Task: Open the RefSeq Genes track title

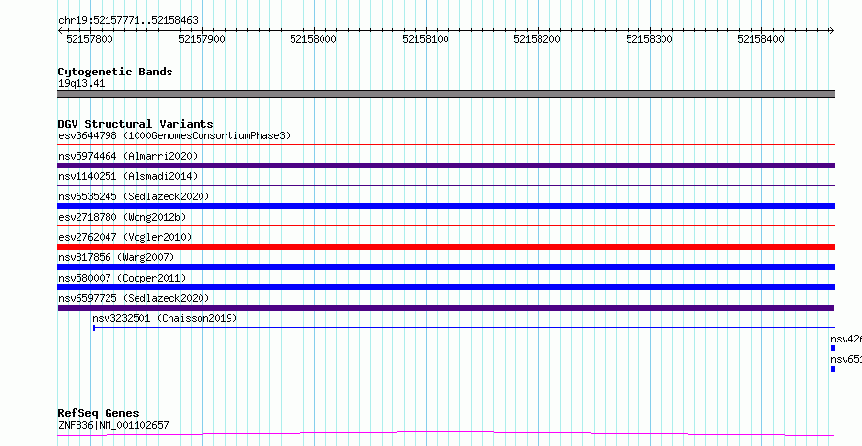Action: 99,413
